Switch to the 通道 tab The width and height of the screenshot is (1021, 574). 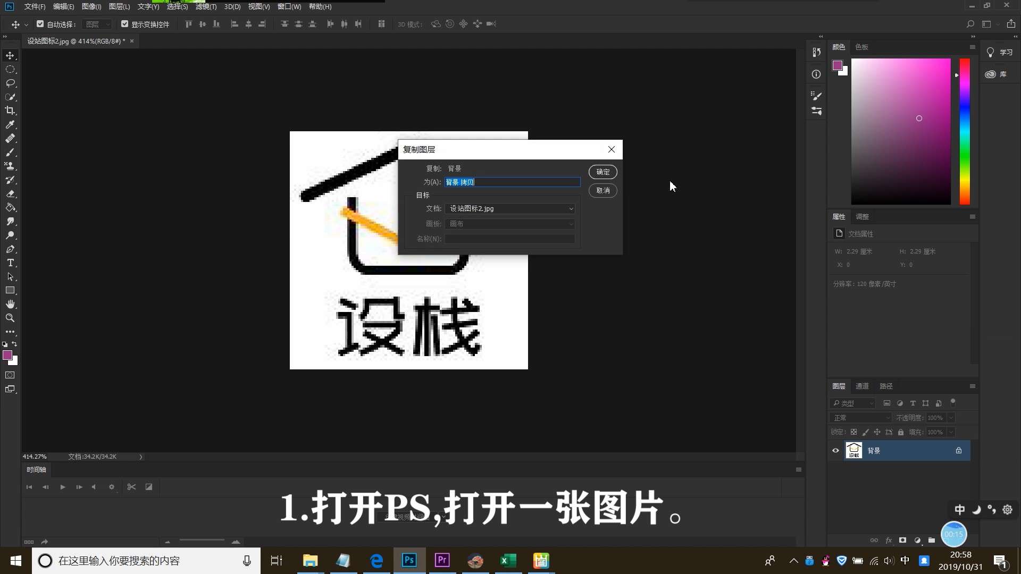862,386
